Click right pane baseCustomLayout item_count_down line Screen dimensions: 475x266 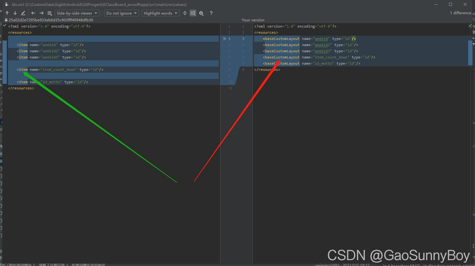pyautogui.click(x=319, y=57)
